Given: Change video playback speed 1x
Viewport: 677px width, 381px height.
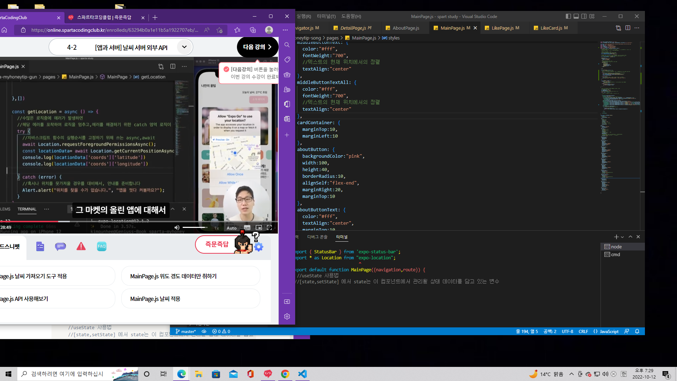Looking at the screenshot, I should point(216,228).
